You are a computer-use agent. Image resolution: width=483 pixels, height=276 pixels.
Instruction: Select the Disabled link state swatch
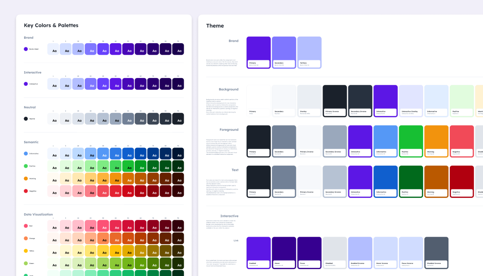tap(335, 252)
